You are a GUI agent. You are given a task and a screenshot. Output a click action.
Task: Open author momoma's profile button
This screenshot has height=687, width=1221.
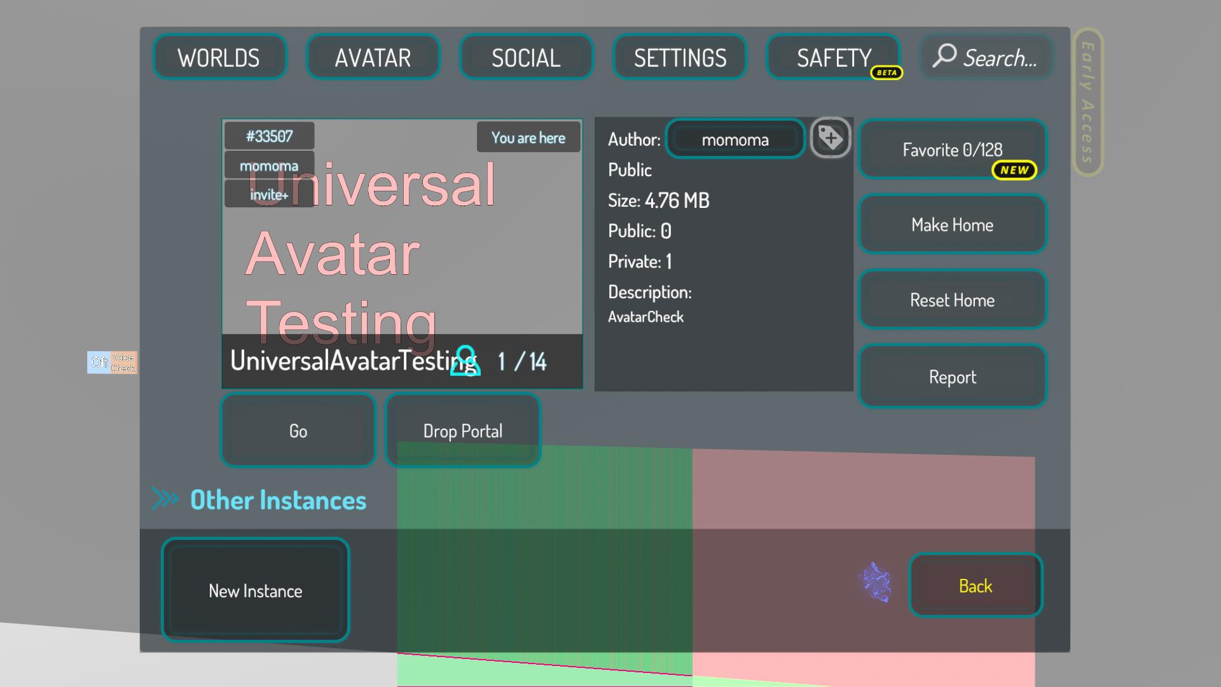click(x=735, y=139)
